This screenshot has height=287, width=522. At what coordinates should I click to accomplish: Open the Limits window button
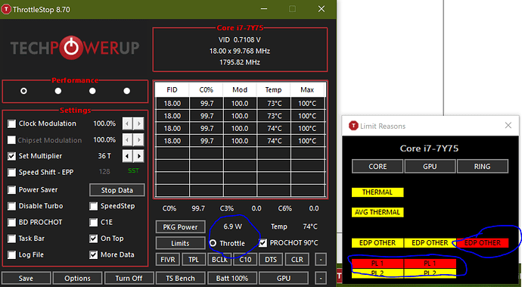point(180,243)
